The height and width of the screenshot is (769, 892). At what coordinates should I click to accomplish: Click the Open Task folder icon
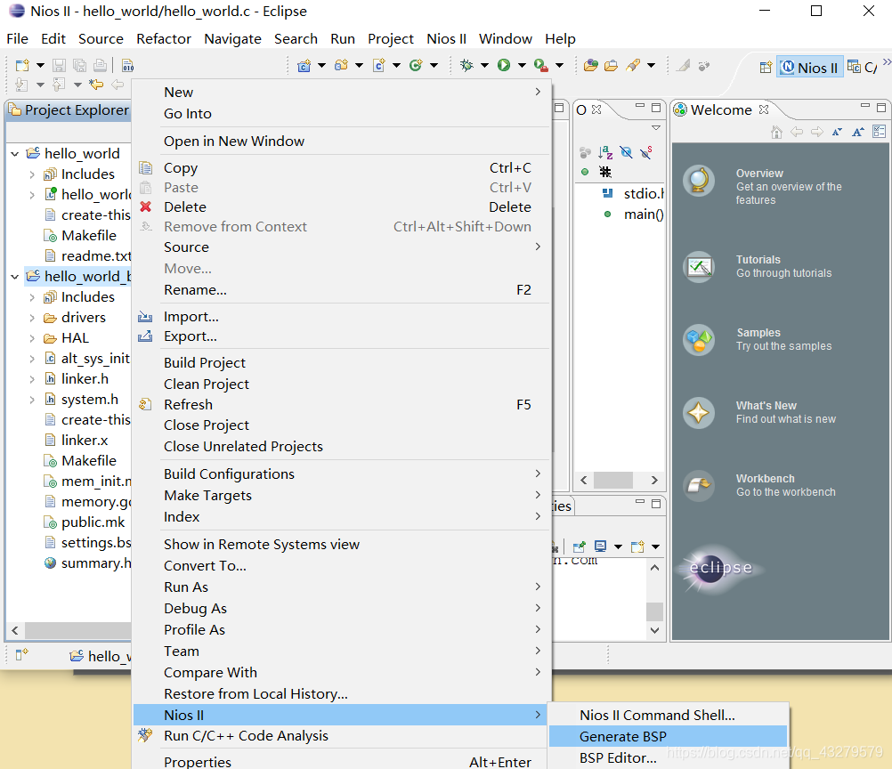(611, 65)
